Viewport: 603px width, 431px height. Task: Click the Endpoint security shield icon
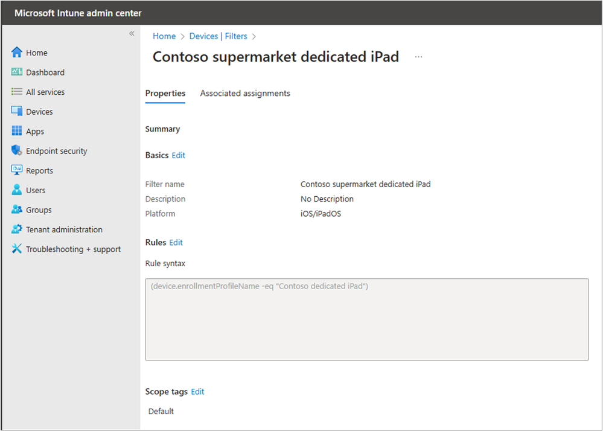point(17,151)
